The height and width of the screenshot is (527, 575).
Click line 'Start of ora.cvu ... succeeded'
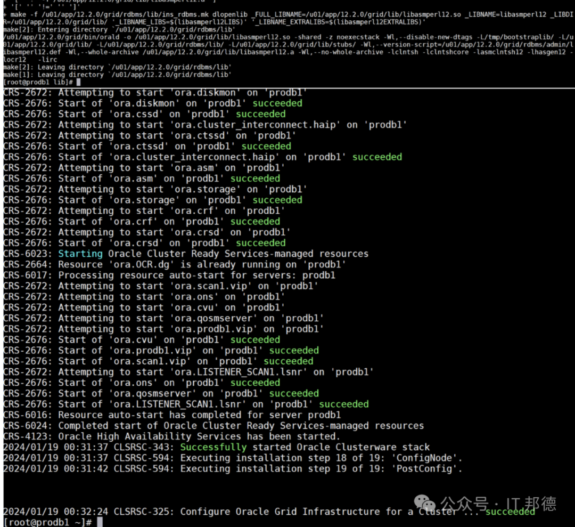click(142, 340)
